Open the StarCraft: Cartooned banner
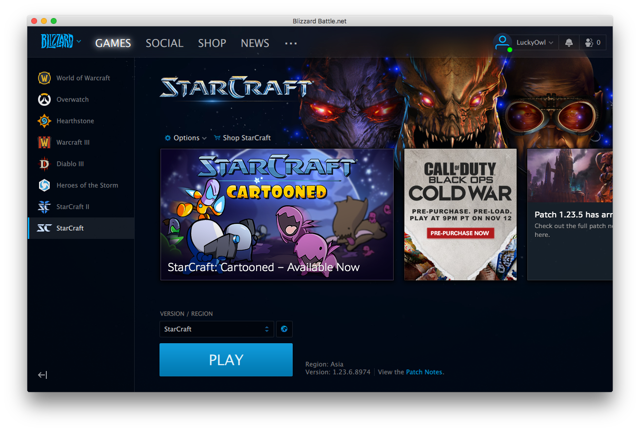This screenshot has width=640, height=431. (x=277, y=215)
